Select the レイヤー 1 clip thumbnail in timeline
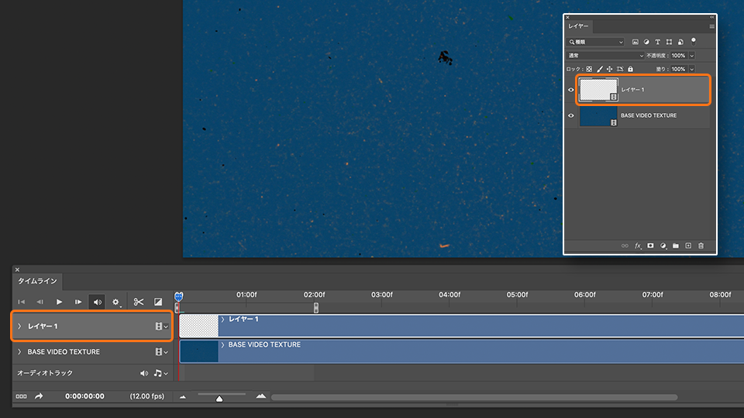 pyautogui.click(x=199, y=326)
